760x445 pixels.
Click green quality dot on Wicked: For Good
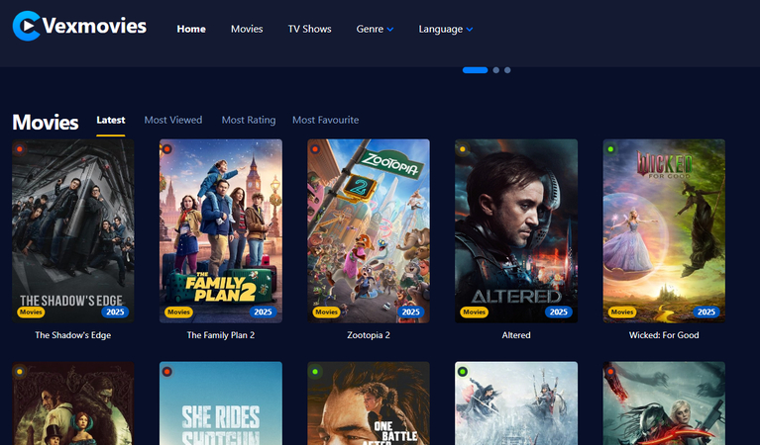click(x=610, y=149)
